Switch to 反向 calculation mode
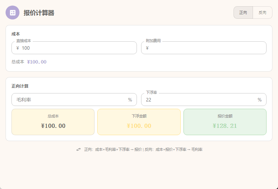This screenshot has width=278, height=189. point(262,13)
